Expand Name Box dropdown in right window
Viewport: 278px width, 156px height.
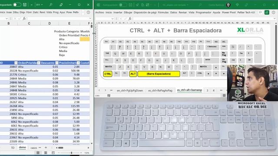[x=113, y=19]
